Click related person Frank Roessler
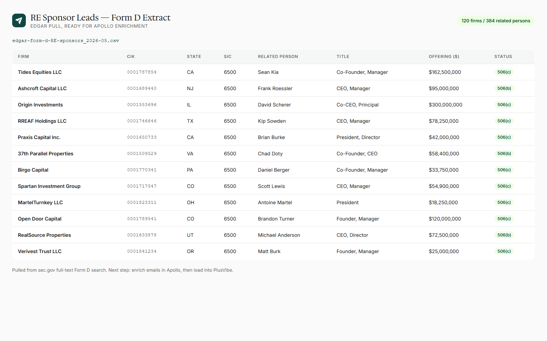 [275, 88]
